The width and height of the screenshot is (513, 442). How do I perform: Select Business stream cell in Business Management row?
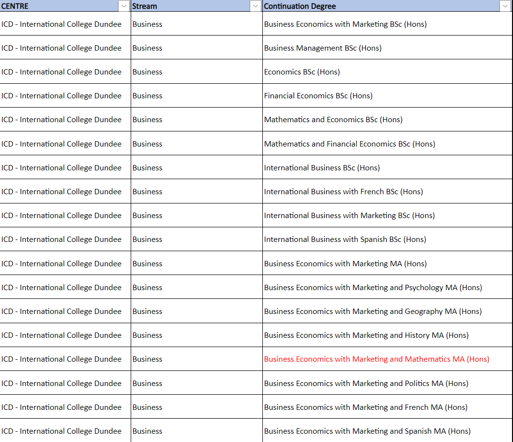197,47
